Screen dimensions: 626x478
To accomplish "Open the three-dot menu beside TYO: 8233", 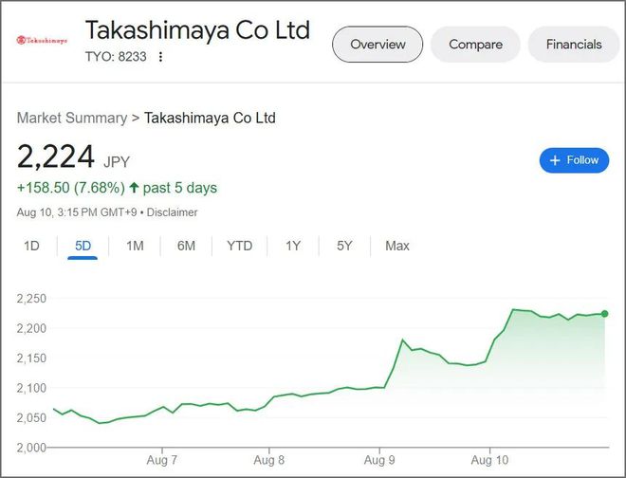I will pos(160,57).
